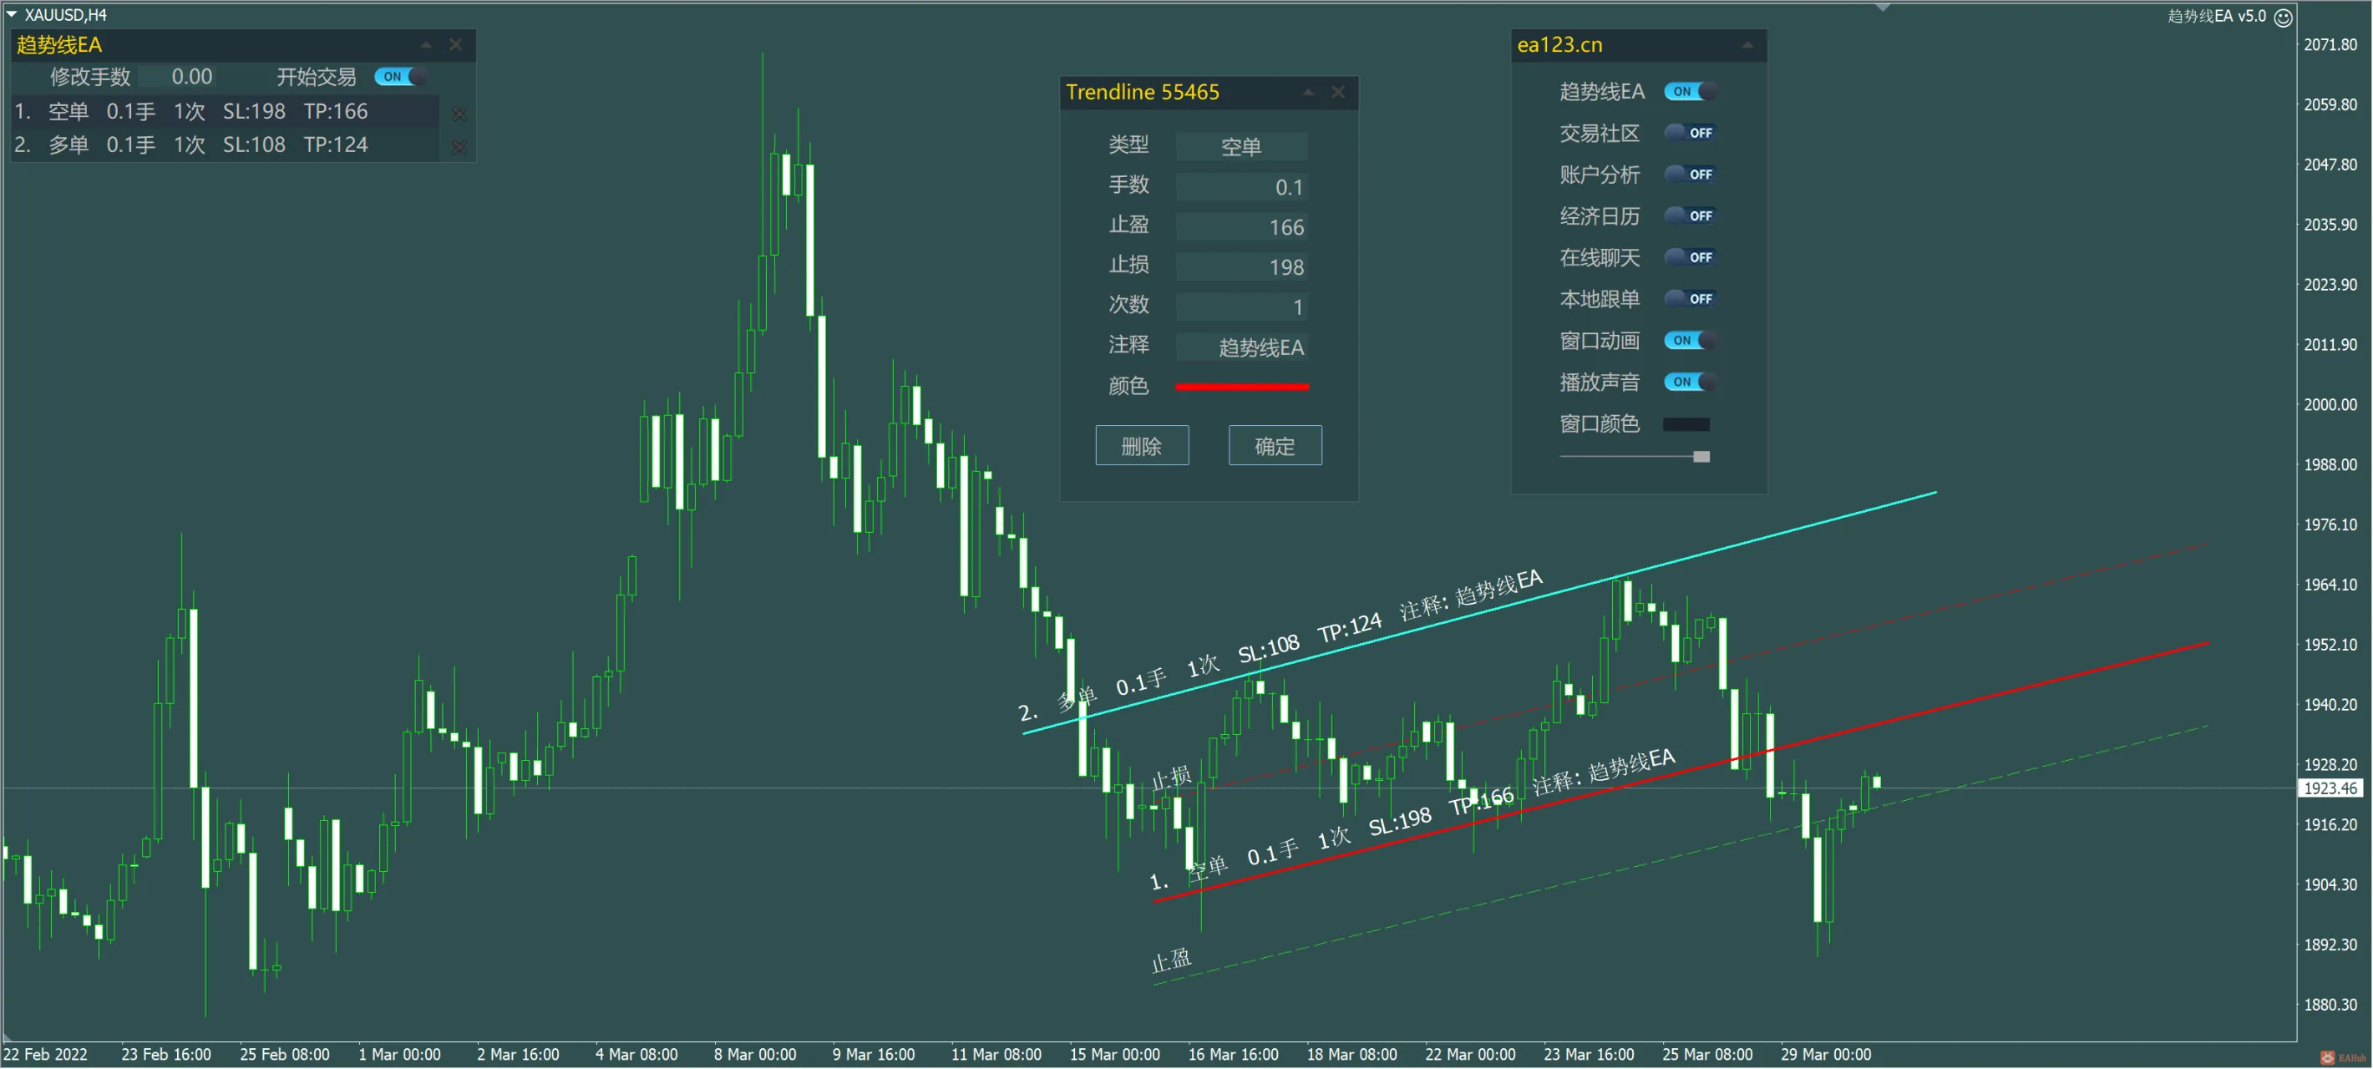
Task: Enable the 交易社区 switch
Action: tap(1690, 133)
